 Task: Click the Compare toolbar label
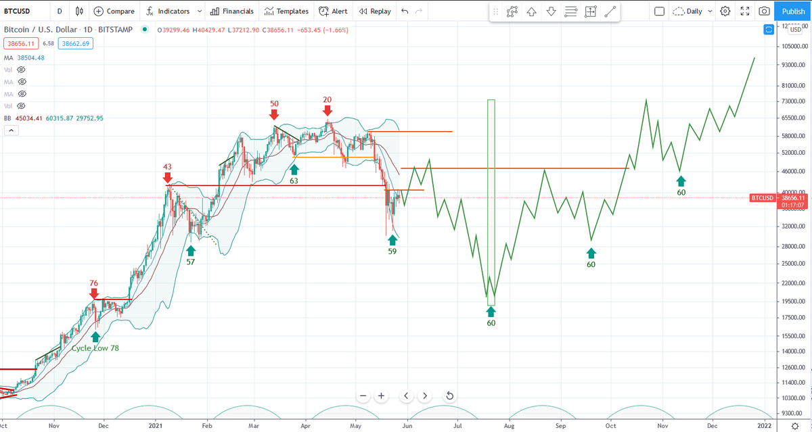(120, 11)
